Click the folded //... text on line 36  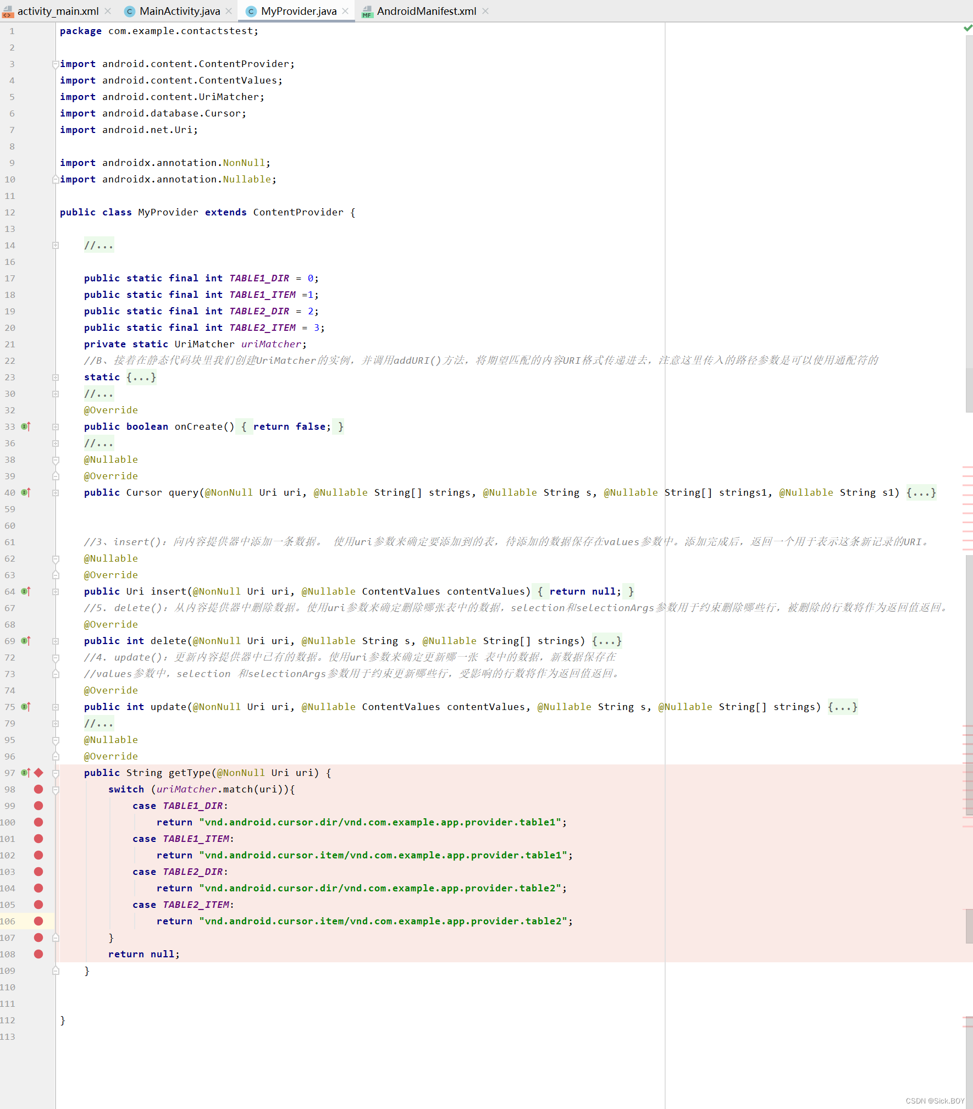(98, 443)
